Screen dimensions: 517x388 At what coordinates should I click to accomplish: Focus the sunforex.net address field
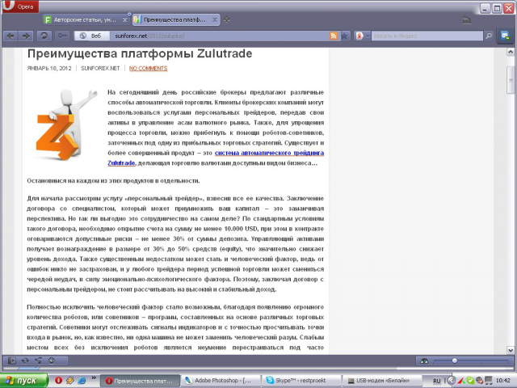[x=219, y=36]
